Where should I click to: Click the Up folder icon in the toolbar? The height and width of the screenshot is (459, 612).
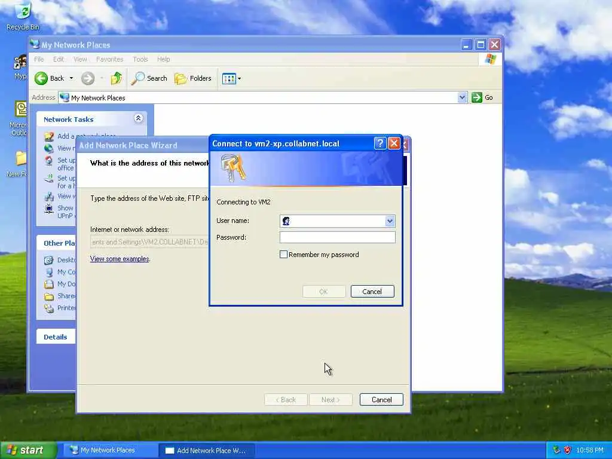(117, 78)
